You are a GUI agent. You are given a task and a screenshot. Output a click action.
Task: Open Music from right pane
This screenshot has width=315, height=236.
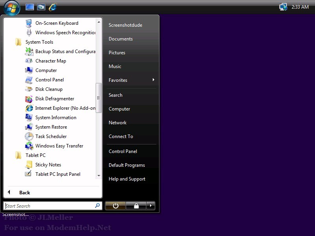pos(115,66)
